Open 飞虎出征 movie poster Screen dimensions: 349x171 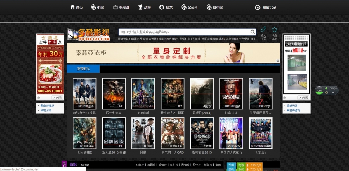point(261,133)
